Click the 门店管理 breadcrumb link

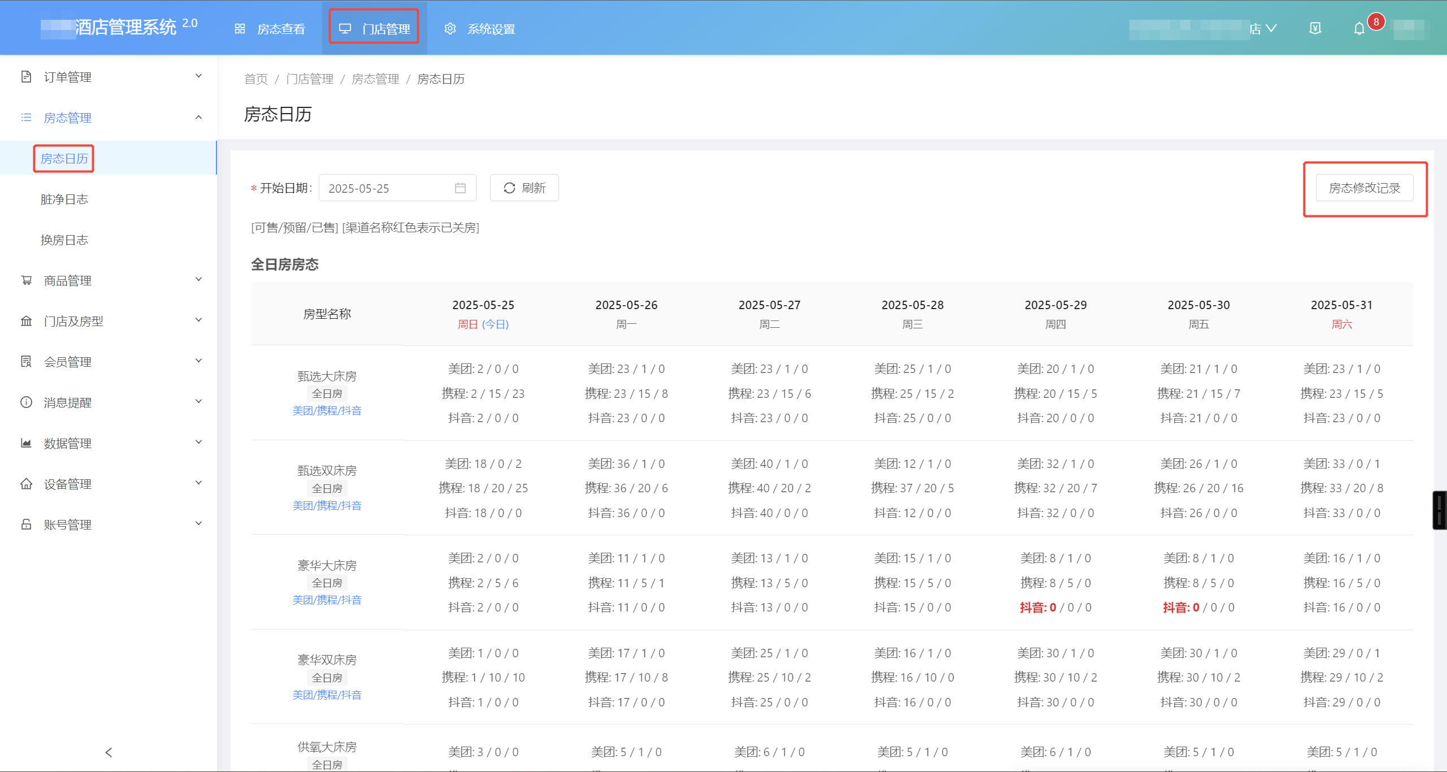click(x=310, y=79)
